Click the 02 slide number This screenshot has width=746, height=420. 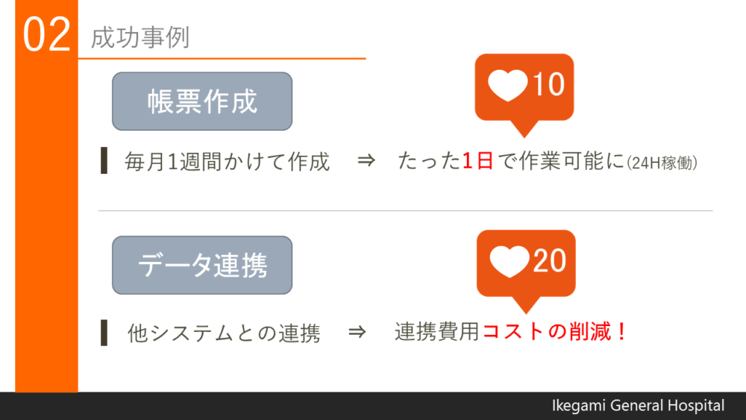[x=46, y=35]
